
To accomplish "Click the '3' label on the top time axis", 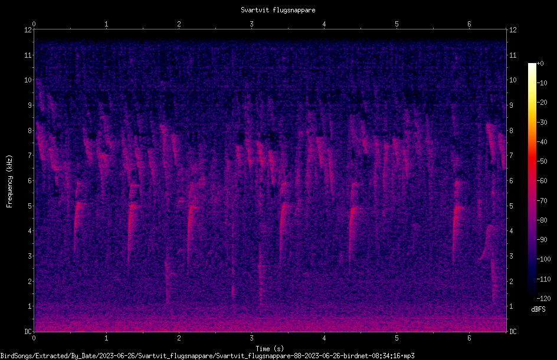I will pyautogui.click(x=251, y=24).
